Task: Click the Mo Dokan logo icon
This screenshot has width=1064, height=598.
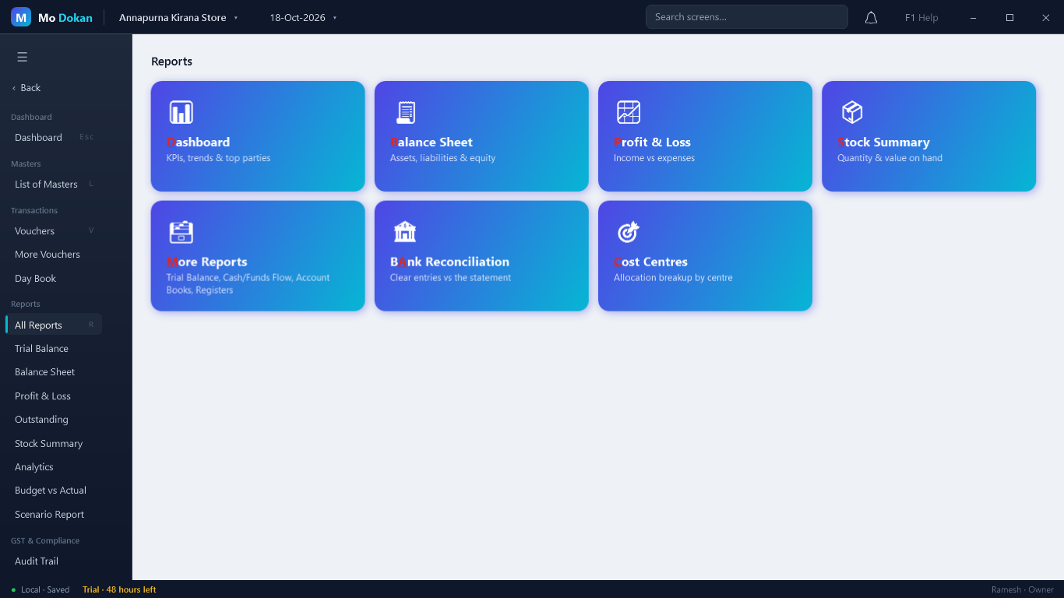Action: coord(21,17)
